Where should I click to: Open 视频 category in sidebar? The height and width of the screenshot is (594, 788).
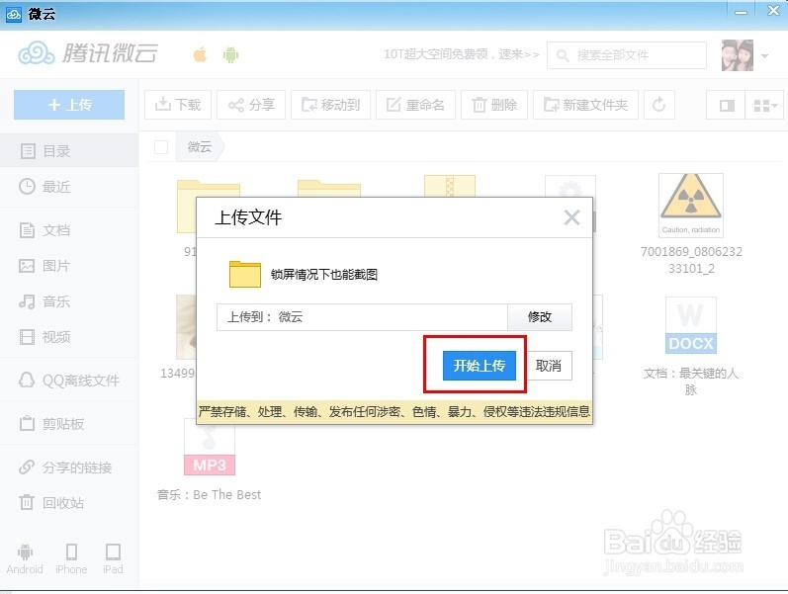click(69, 337)
